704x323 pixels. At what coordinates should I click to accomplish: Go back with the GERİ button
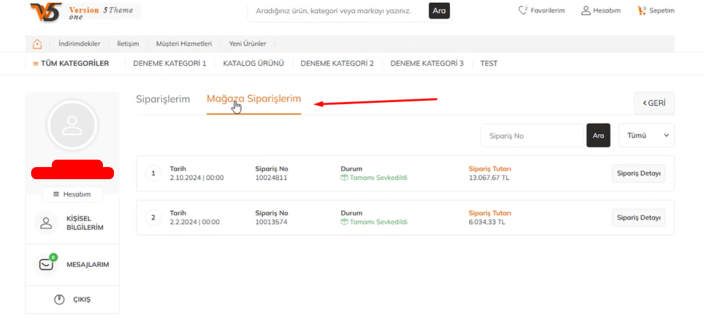[654, 103]
